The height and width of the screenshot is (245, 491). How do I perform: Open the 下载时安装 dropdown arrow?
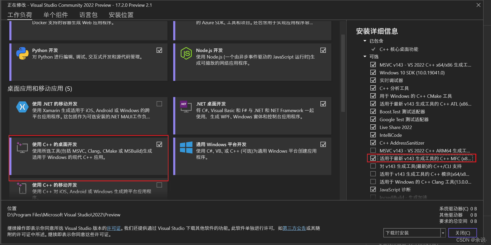click(443, 233)
